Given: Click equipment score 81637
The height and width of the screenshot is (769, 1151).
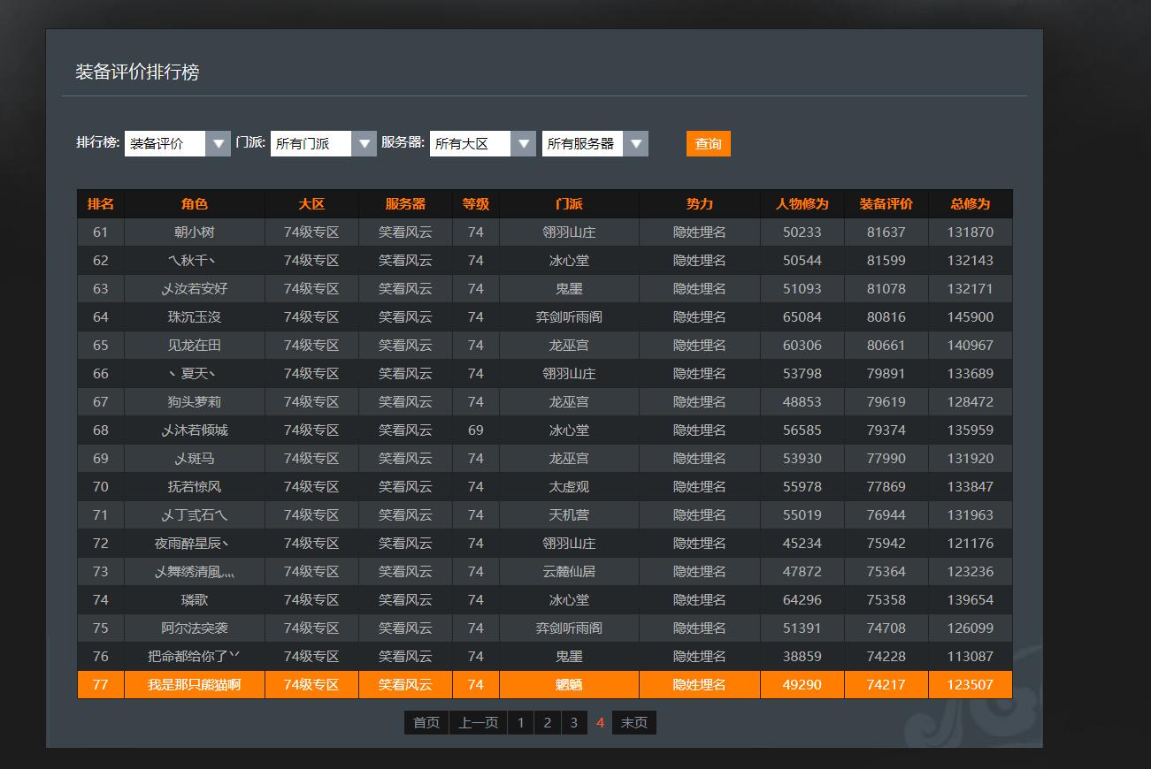Looking at the screenshot, I should [x=886, y=232].
